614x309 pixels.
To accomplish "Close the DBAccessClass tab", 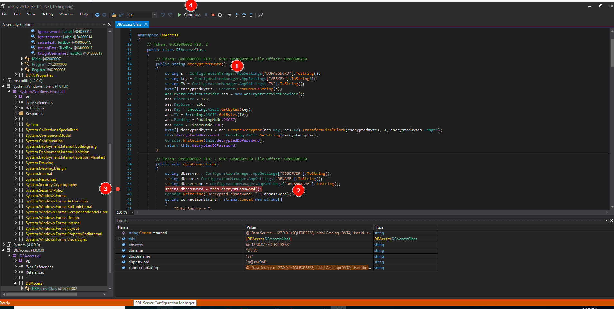I will [x=146, y=24].
